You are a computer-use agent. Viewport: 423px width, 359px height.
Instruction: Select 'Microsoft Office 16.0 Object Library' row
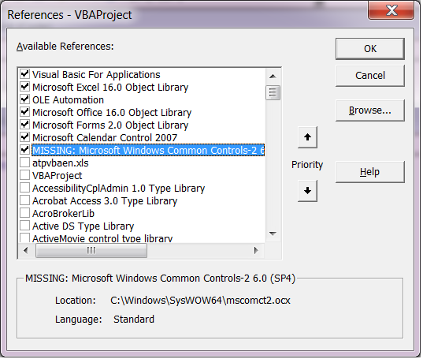[112, 113]
